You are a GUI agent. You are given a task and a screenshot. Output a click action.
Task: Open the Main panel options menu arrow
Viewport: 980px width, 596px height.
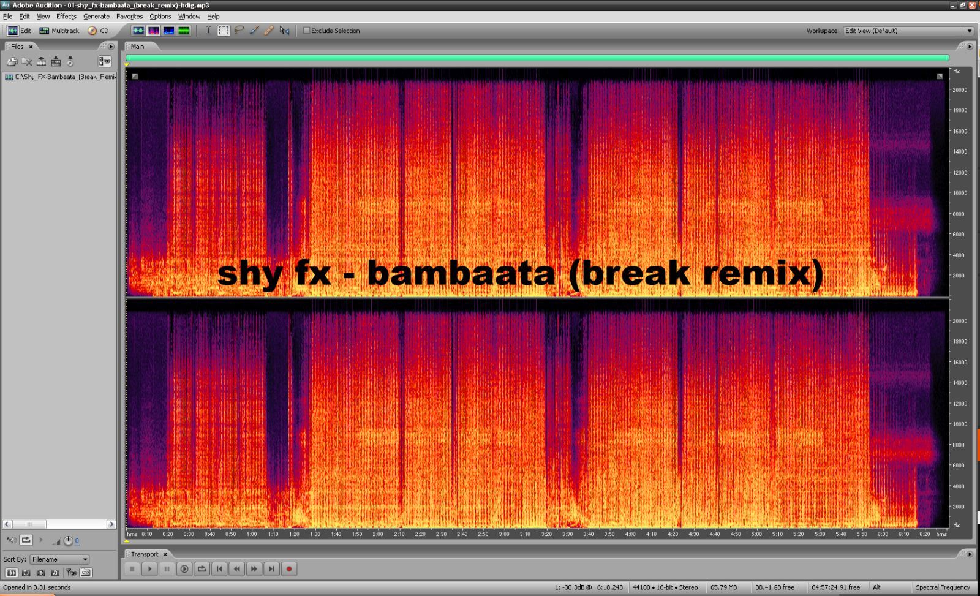pos(970,47)
